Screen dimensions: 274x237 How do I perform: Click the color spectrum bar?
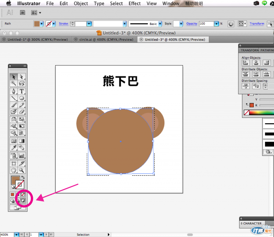pos(262,112)
